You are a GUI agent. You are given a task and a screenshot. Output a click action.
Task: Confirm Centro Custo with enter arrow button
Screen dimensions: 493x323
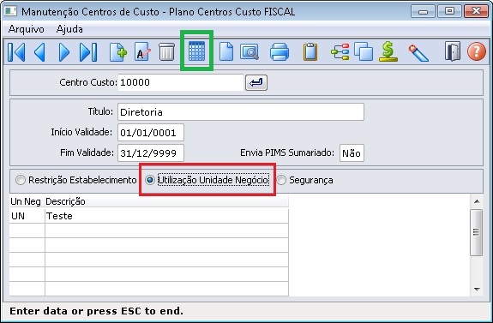[x=256, y=82]
